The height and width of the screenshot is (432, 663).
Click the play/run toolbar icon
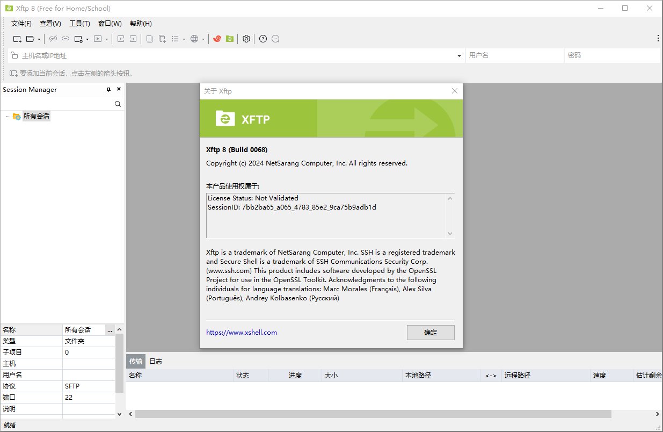(x=98, y=39)
